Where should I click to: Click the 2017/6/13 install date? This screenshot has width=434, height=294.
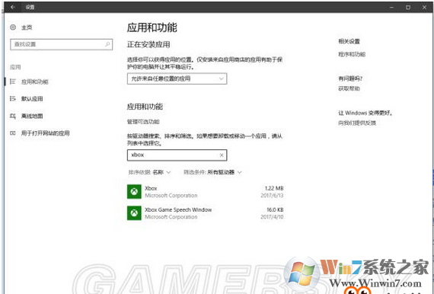[x=272, y=196]
